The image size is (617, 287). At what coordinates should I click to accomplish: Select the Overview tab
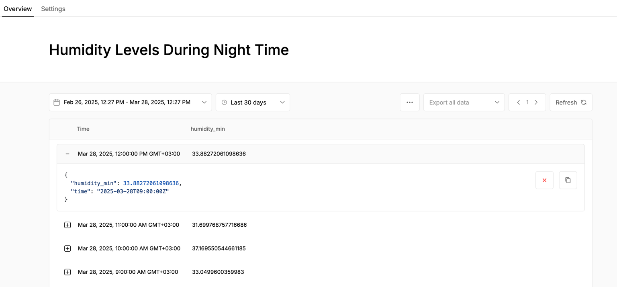click(18, 9)
